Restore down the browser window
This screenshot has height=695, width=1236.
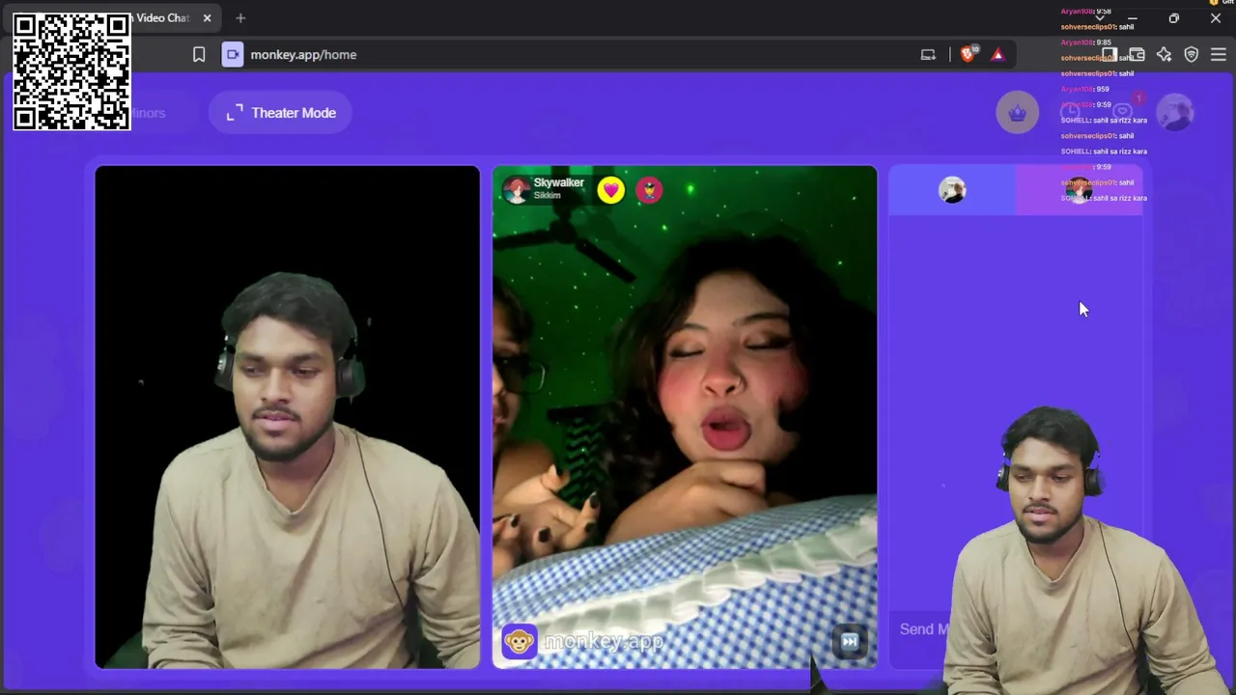tap(1174, 18)
